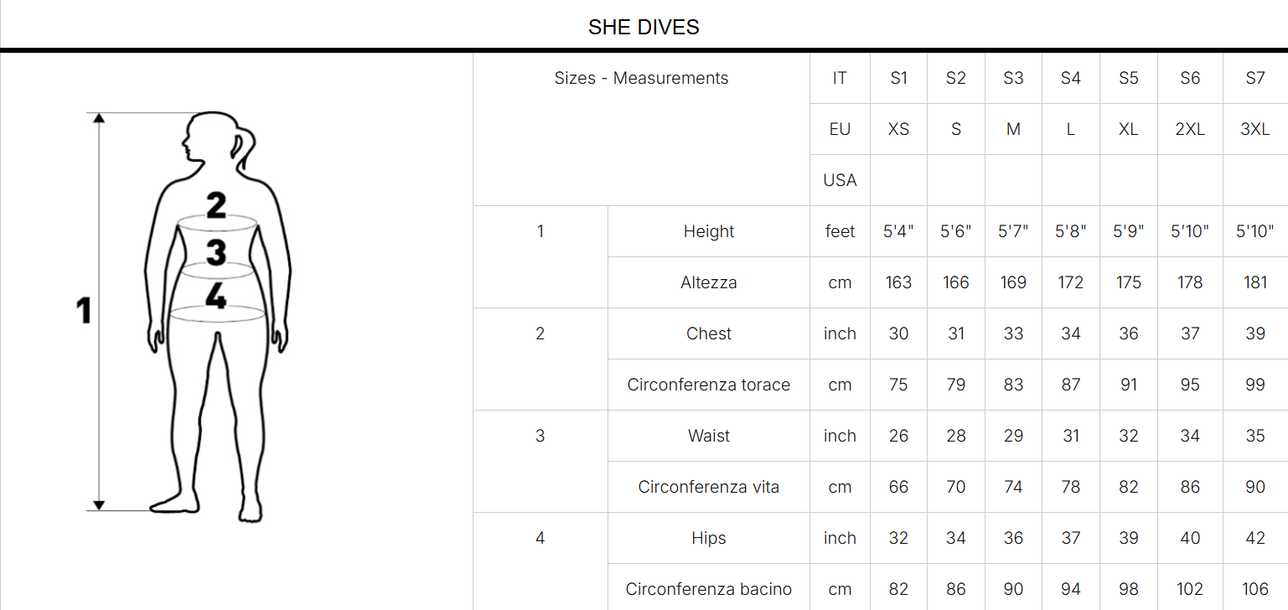Click chest value 87 cm for S4
1288x610 pixels.
click(1070, 385)
